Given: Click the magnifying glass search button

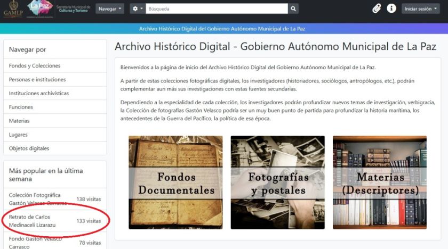Looking at the screenshot, I should point(293,9).
